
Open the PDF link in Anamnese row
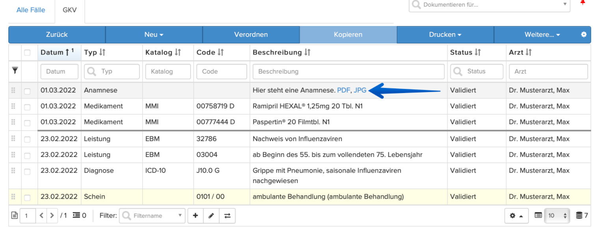pyautogui.click(x=343, y=90)
